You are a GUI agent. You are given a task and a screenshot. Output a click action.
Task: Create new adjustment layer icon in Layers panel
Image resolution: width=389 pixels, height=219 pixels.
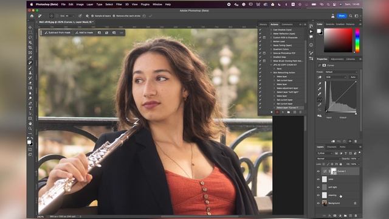pos(340,215)
